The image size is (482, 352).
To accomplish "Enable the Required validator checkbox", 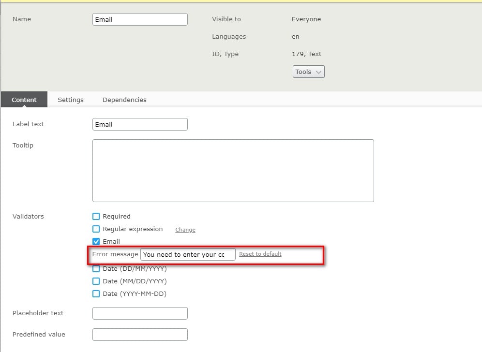I will click(x=96, y=216).
